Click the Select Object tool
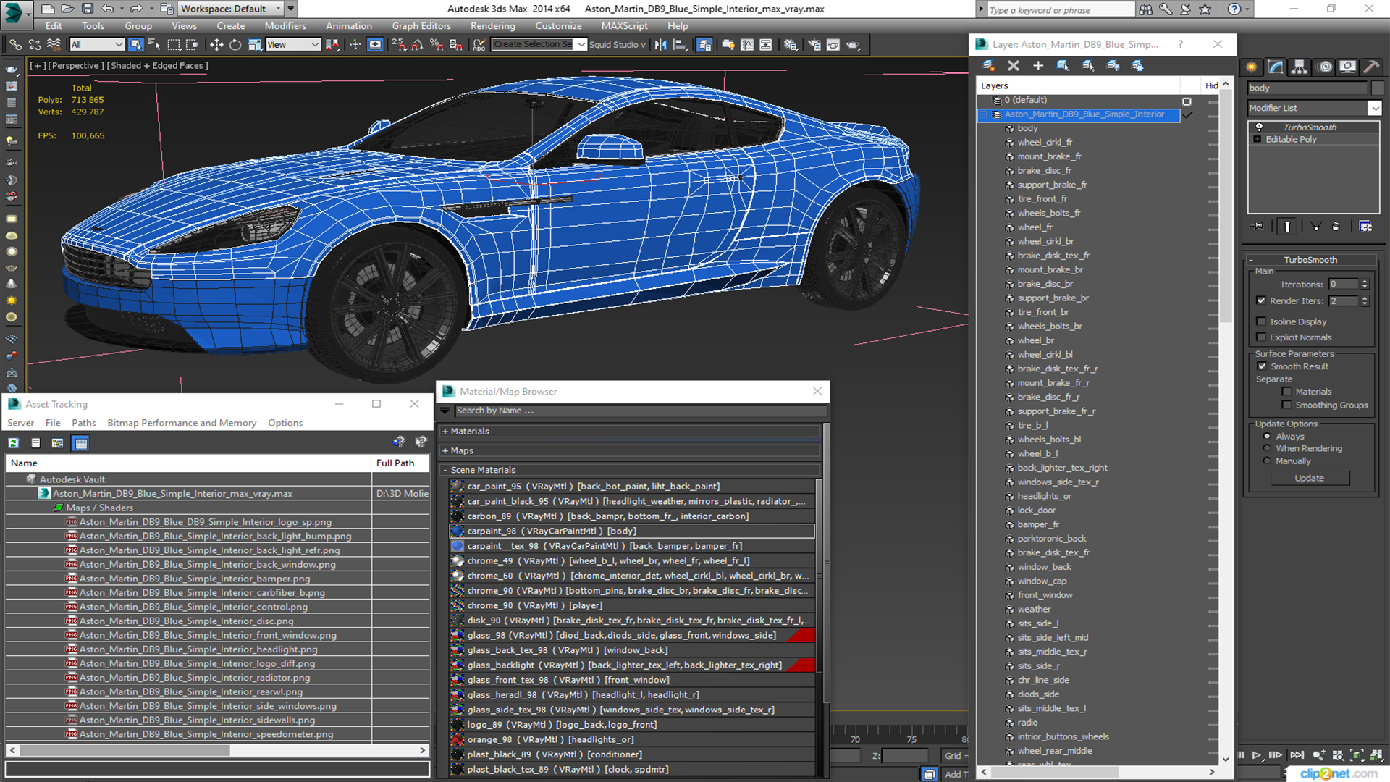This screenshot has height=782, width=1390. coord(135,45)
